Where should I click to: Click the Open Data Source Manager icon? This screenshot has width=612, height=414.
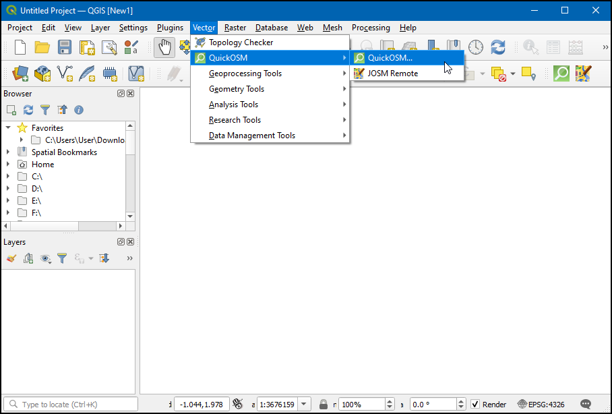click(x=20, y=73)
